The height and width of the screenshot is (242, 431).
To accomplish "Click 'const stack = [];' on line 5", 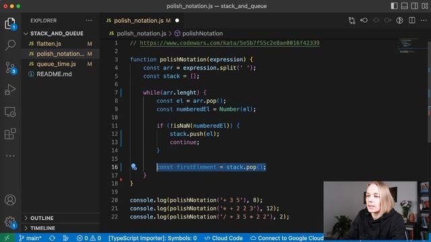I will coord(171,76).
